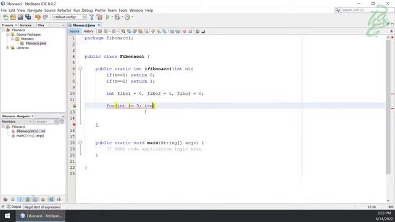Shift Line Right editor icon
Image resolution: width=395 pixels, height=222 pixels.
point(178,31)
